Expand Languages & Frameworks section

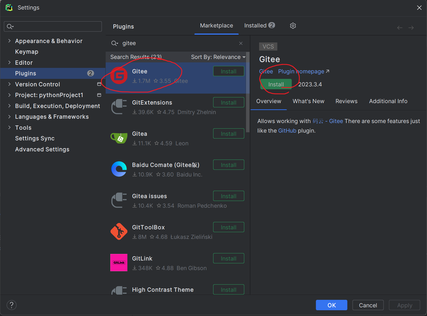pyautogui.click(x=10, y=116)
